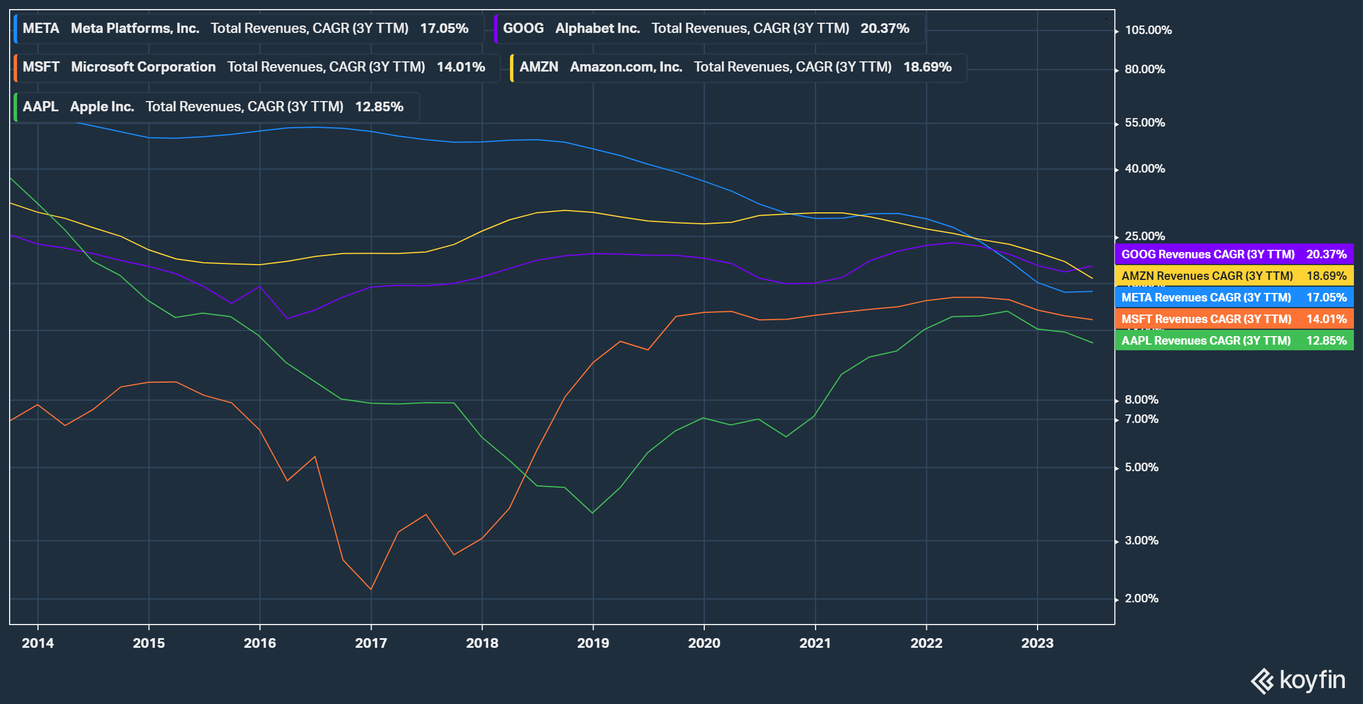Click the 5.00% y-axis label
The image size is (1363, 704).
click(1142, 467)
